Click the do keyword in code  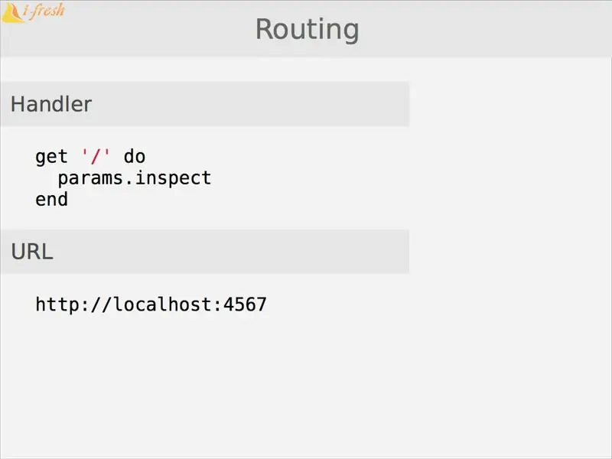(x=135, y=157)
